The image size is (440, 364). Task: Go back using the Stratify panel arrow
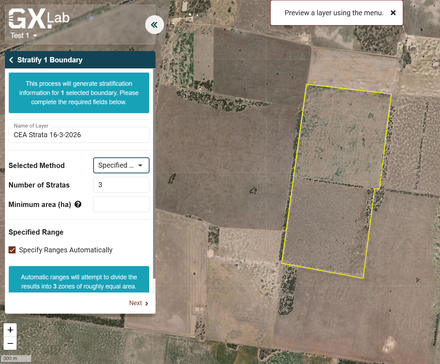pyautogui.click(x=11, y=60)
